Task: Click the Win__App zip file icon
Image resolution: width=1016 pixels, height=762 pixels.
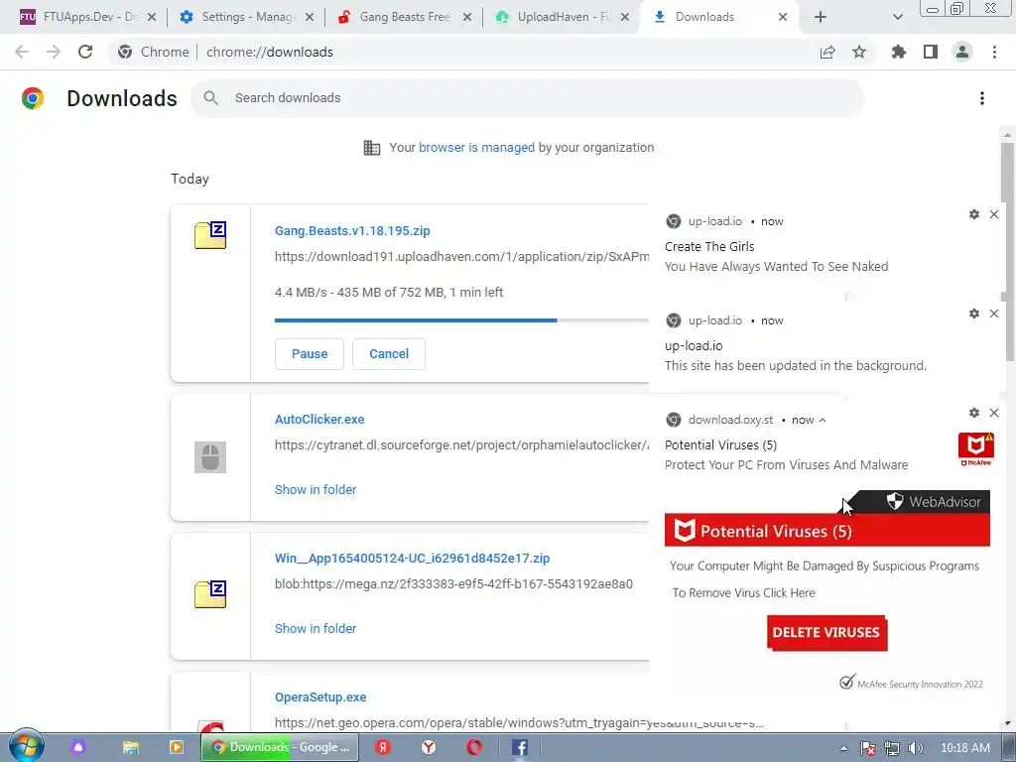Action: 210,594
